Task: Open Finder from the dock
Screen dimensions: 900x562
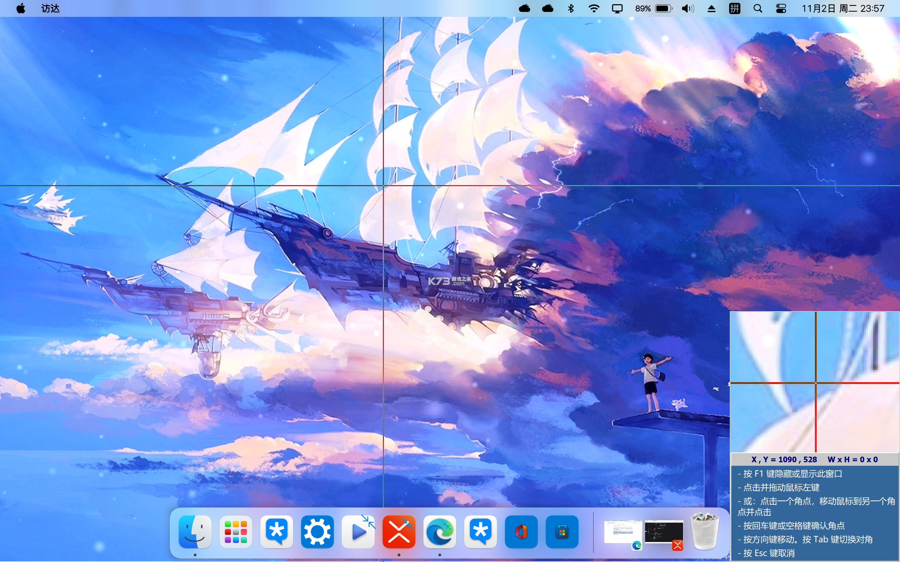Action: pyautogui.click(x=195, y=531)
